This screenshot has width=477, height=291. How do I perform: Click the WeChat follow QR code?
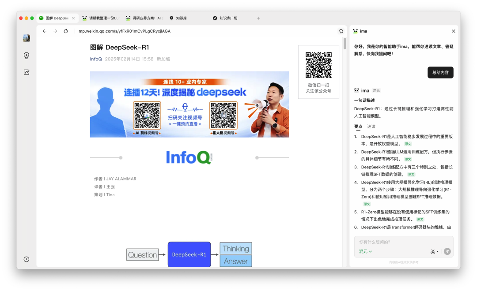pos(318,65)
